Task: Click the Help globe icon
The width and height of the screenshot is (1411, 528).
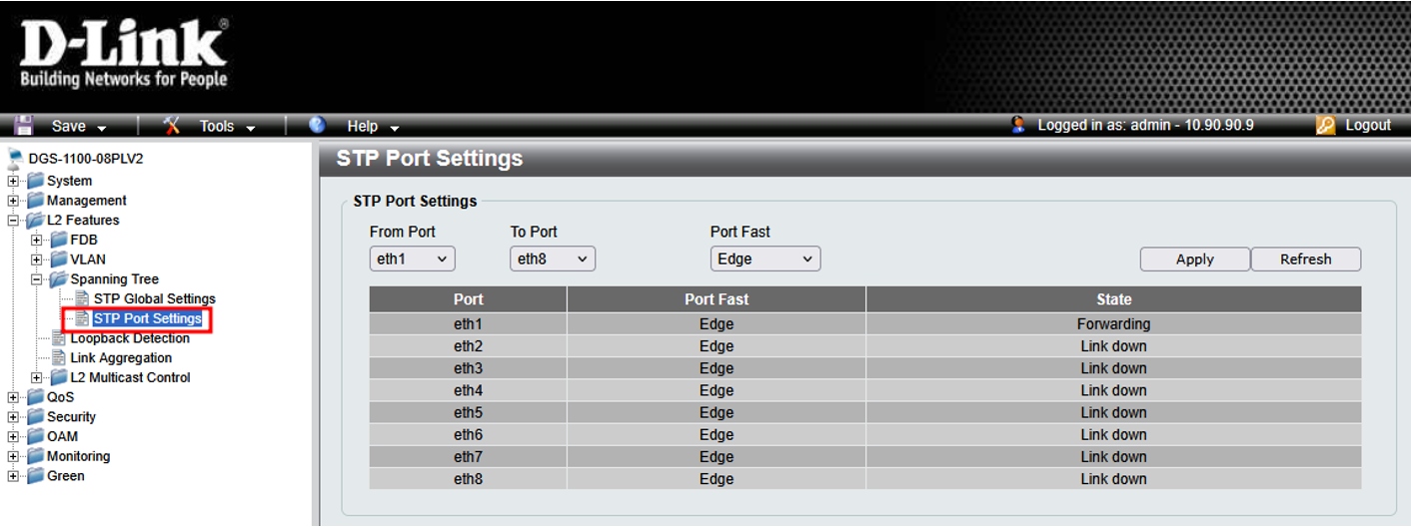Action: [x=318, y=126]
